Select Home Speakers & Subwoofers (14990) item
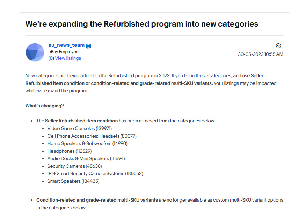The image size is (298, 211). pyautogui.click(x=87, y=144)
